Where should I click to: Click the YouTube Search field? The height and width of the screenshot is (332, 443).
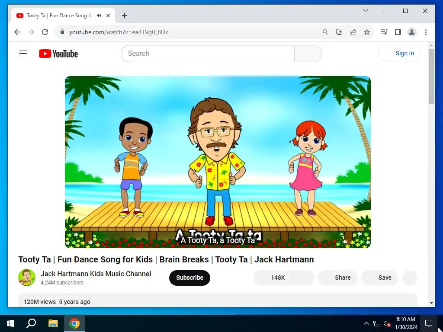pyautogui.click(x=208, y=53)
